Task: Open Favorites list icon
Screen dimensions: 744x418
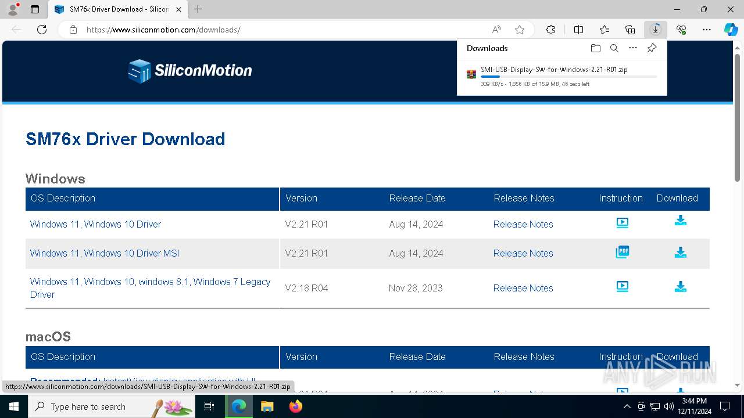Action: pos(604,30)
